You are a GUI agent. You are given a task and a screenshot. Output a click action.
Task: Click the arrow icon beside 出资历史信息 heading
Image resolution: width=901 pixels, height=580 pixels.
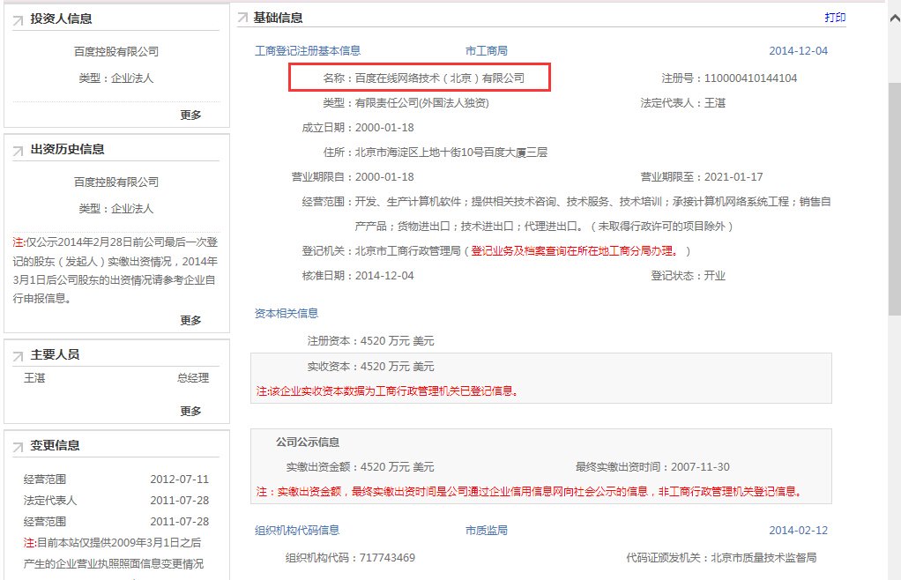(17, 149)
